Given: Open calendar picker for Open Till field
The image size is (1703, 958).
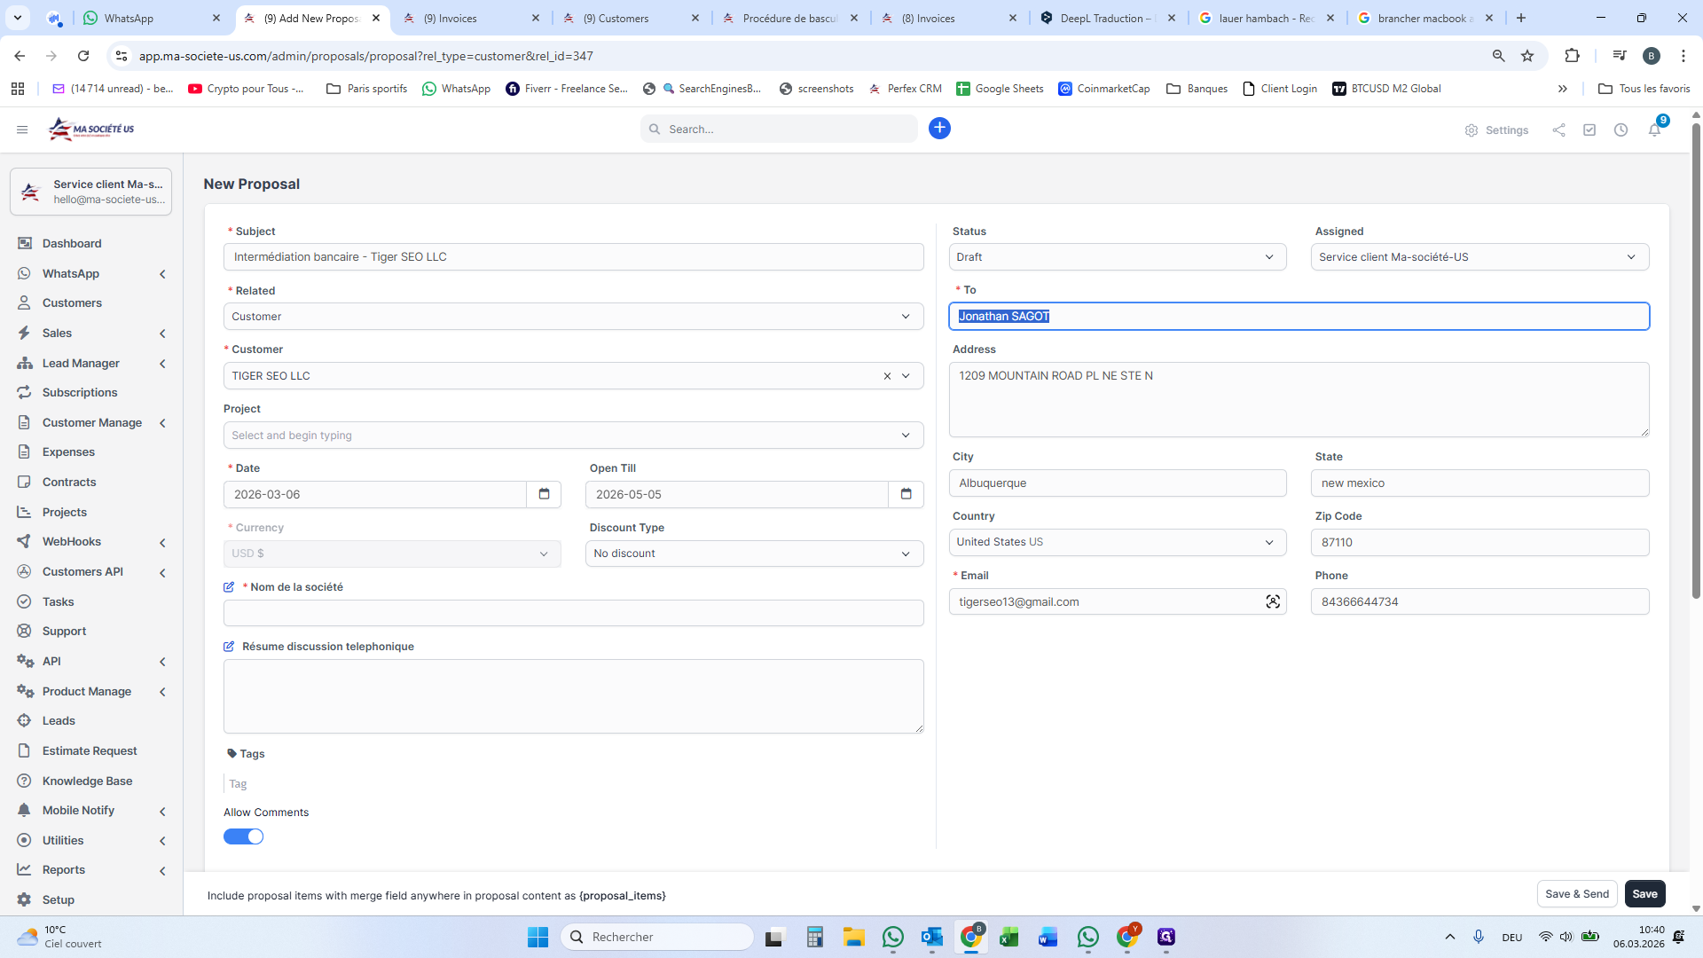Looking at the screenshot, I should click(906, 494).
